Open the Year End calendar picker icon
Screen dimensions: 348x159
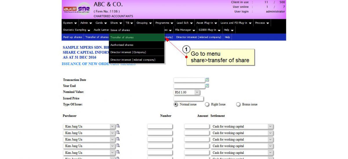click(x=207, y=86)
